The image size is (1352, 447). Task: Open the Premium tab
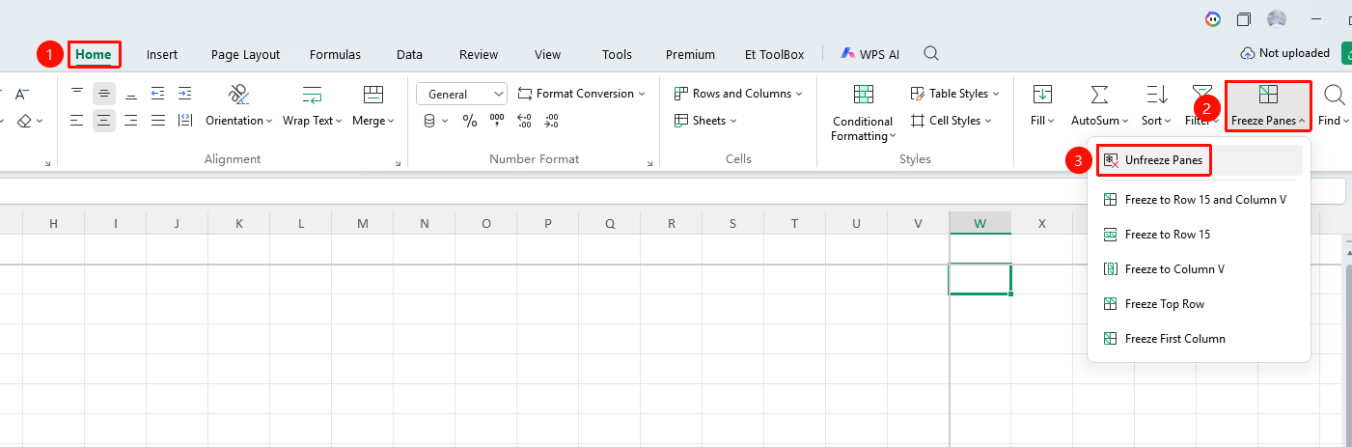[690, 55]
